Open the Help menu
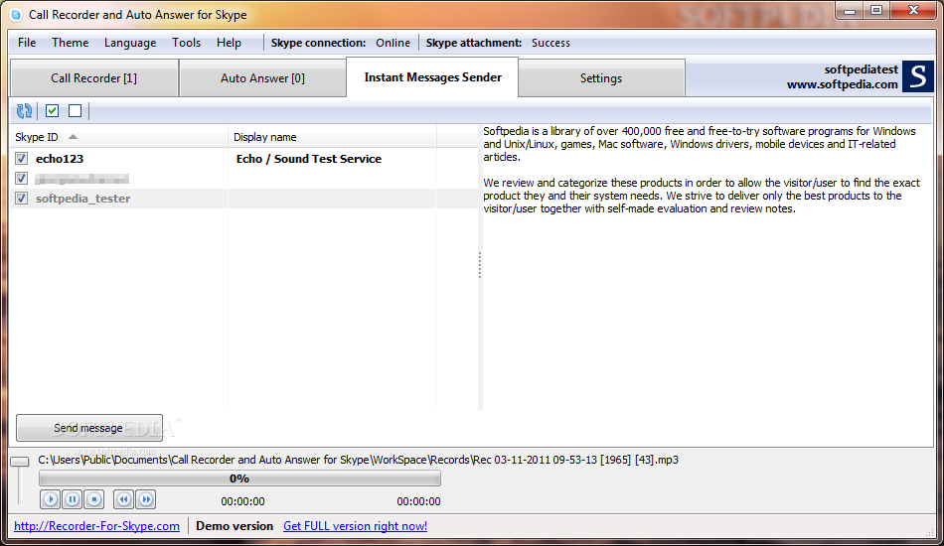The width and height of the screenshot is (944, 546). pos(229,43)
